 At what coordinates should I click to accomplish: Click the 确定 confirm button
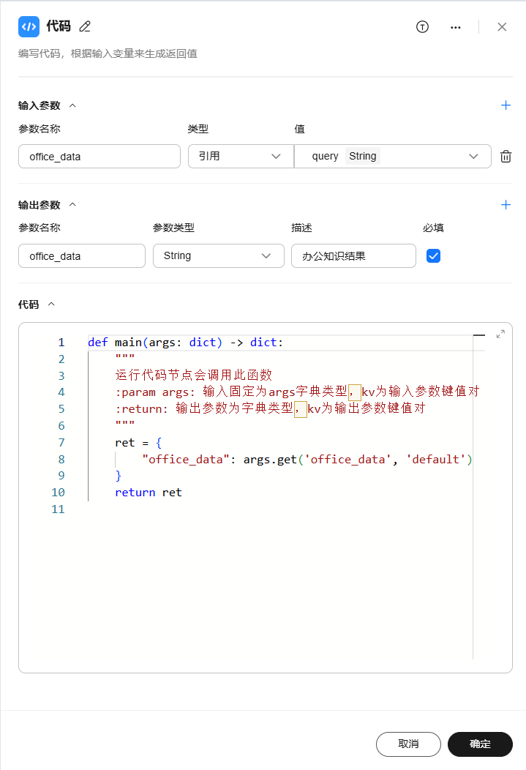coord(480,744)
